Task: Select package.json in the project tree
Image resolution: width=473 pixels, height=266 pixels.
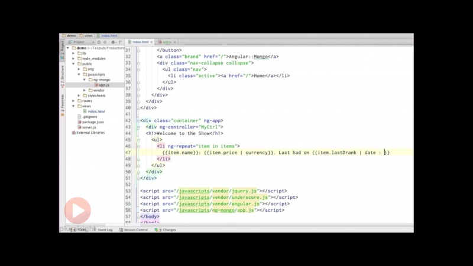Action: (x=95, y=122)
